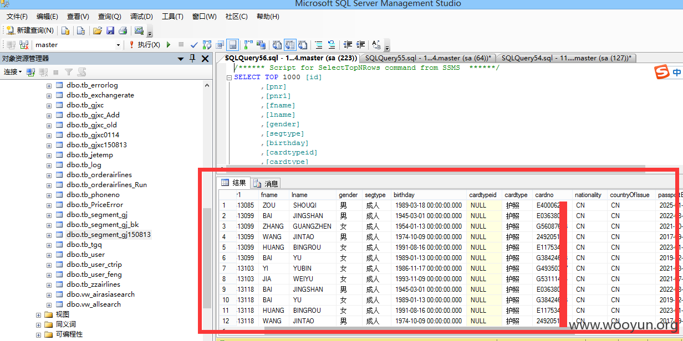The width and height of the screenshot is (683, 341).
Task: Toggle the auto-hide pin on Object Explorer
Action: coord(192,58)
